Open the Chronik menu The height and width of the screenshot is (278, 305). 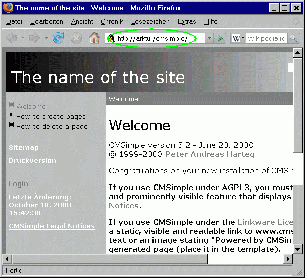[112, 21]
